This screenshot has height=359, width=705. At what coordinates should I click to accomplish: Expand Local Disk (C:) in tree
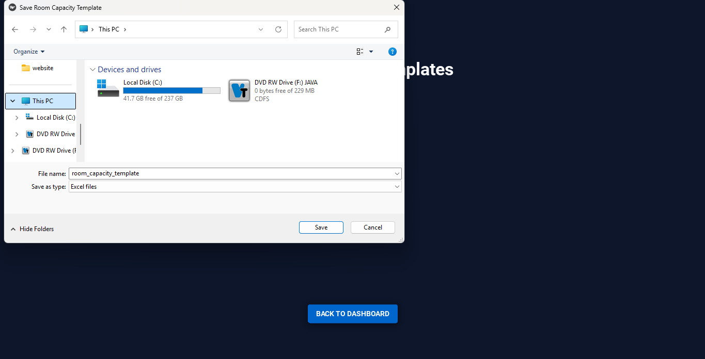pos(17,118)
